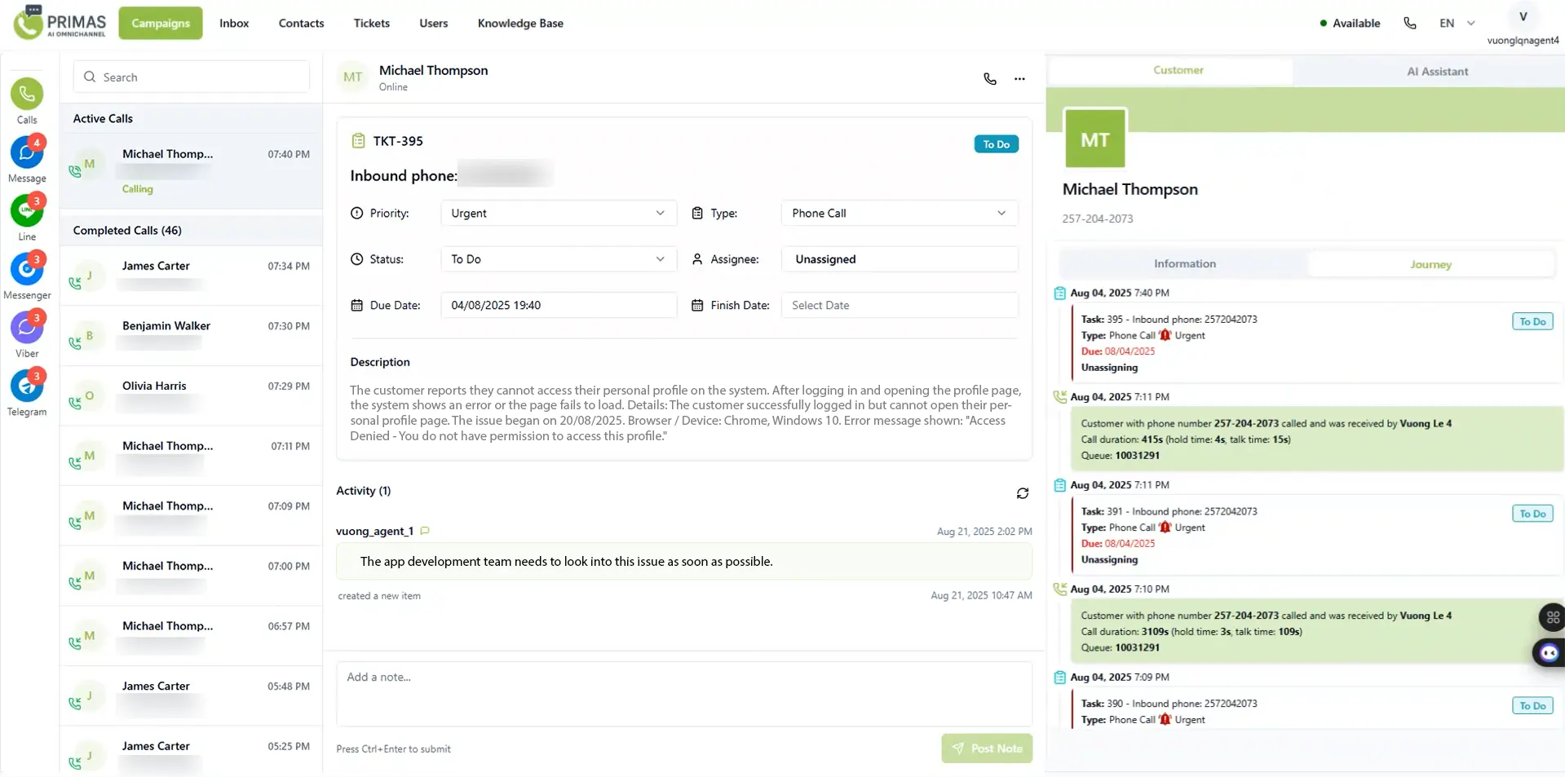Refresh the Activity list
This screenshot has width=1565, height=777.
tap(1022, 493)
